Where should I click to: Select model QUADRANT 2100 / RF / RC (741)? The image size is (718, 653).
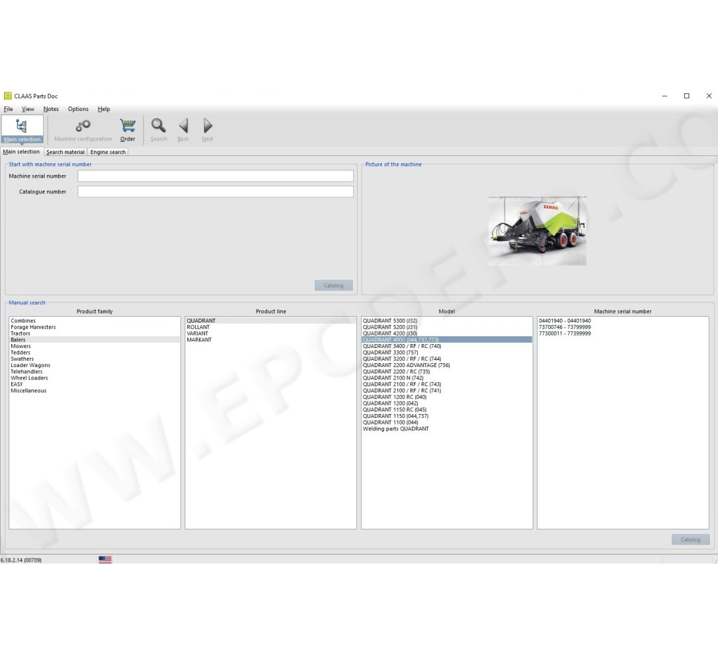447,391
